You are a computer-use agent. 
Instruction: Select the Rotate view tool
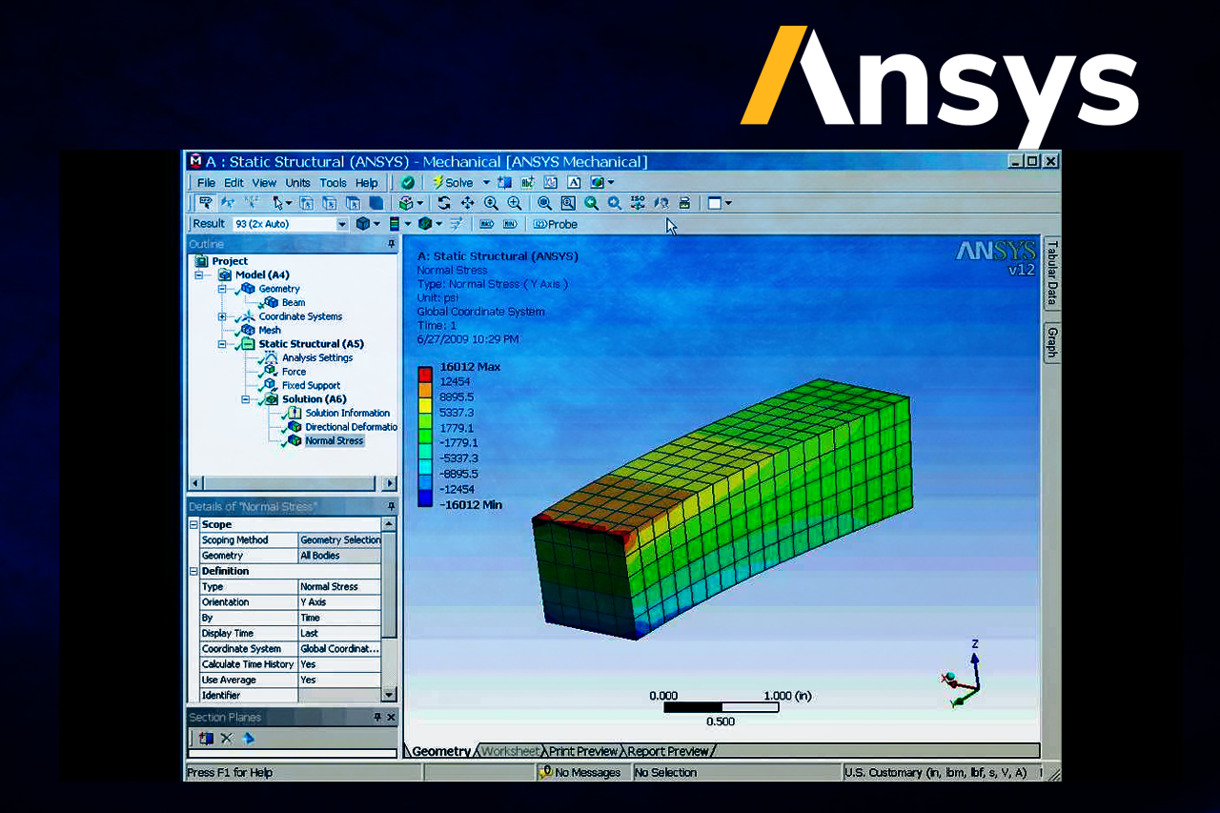(x=444, y=203)
